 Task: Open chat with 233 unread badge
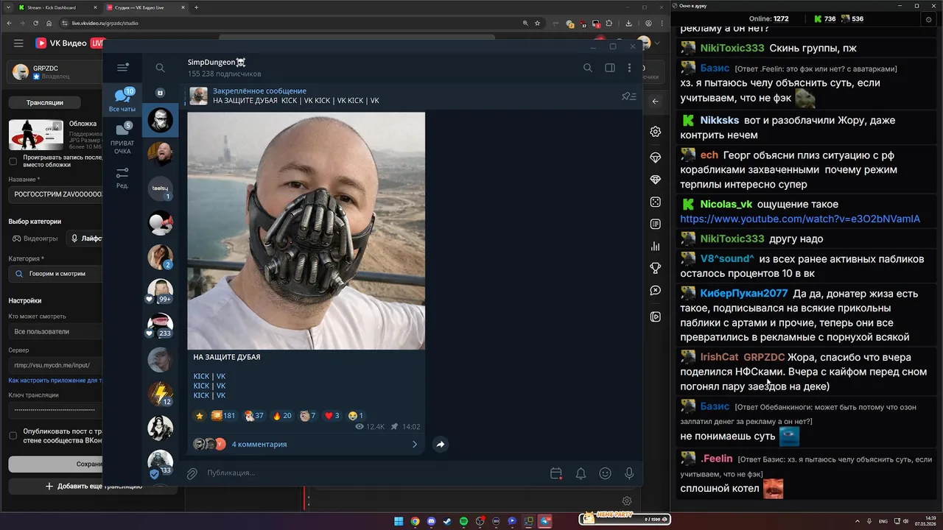(161, 325)
